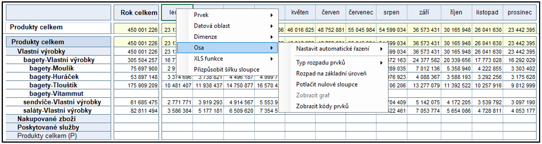Select the červen column header
This screenshot has width=542, height=144.
pyautogui.click(x=330, y=12)
